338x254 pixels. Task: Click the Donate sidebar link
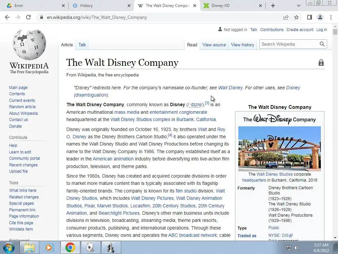15,126
